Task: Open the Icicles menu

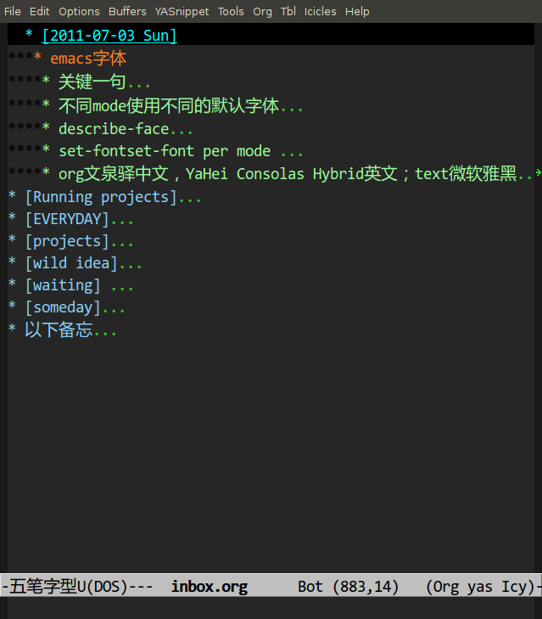Action: coord(321,11)
